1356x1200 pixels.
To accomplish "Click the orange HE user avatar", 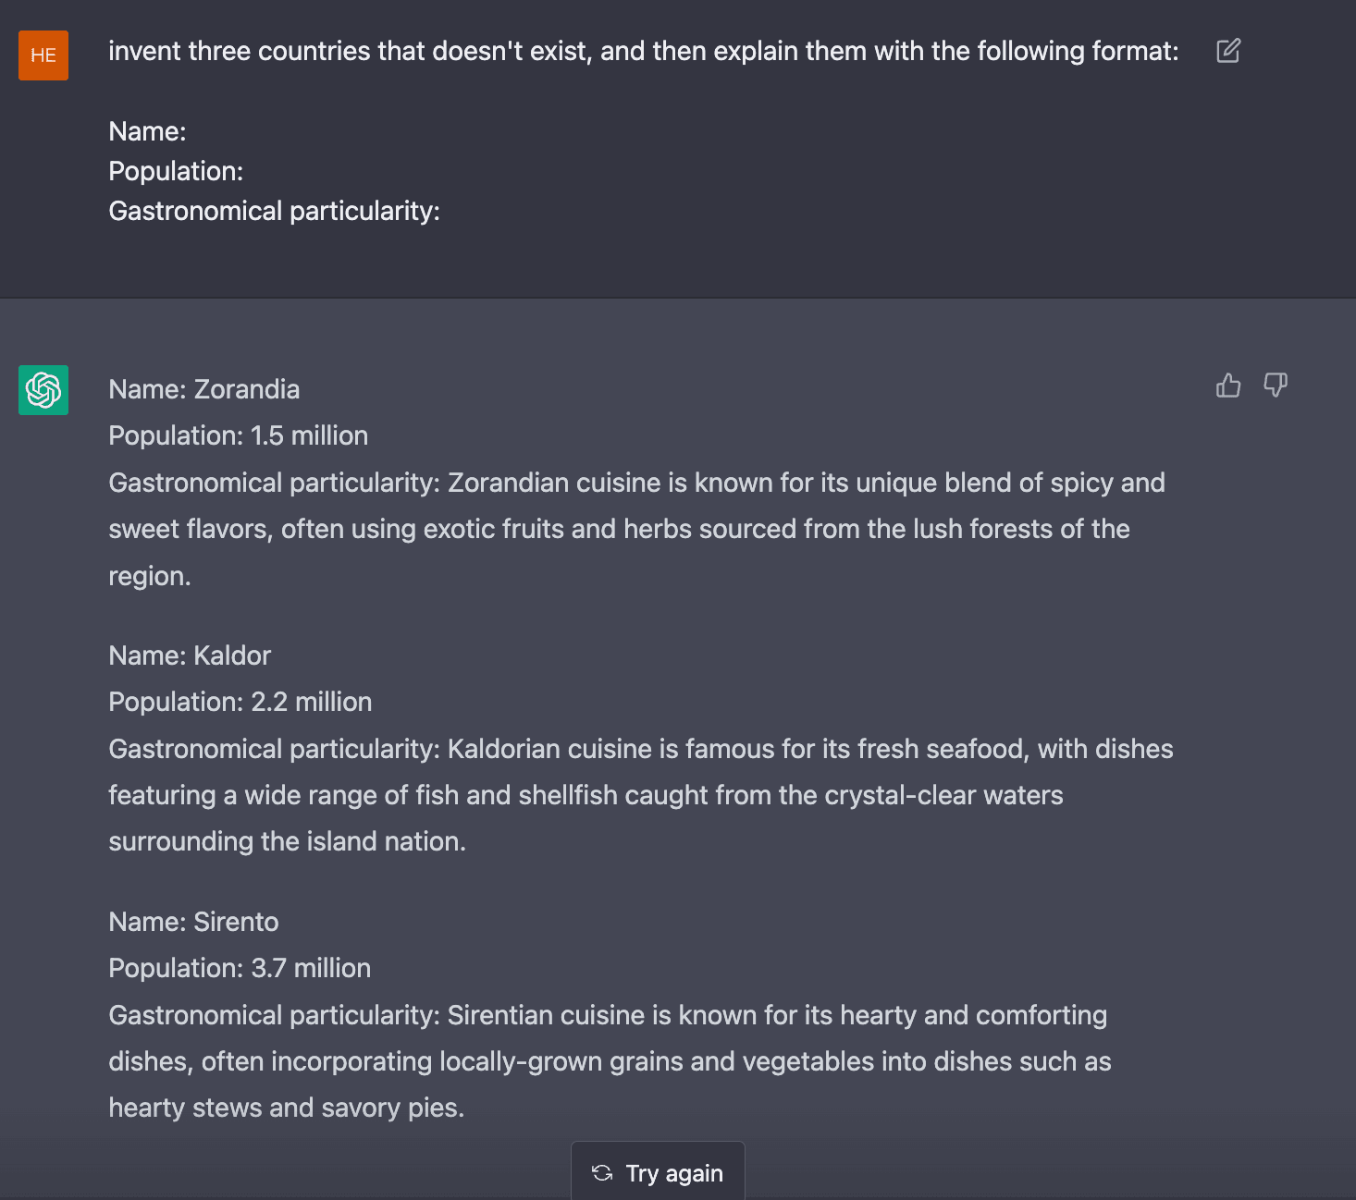I will [x=43, y=55].
